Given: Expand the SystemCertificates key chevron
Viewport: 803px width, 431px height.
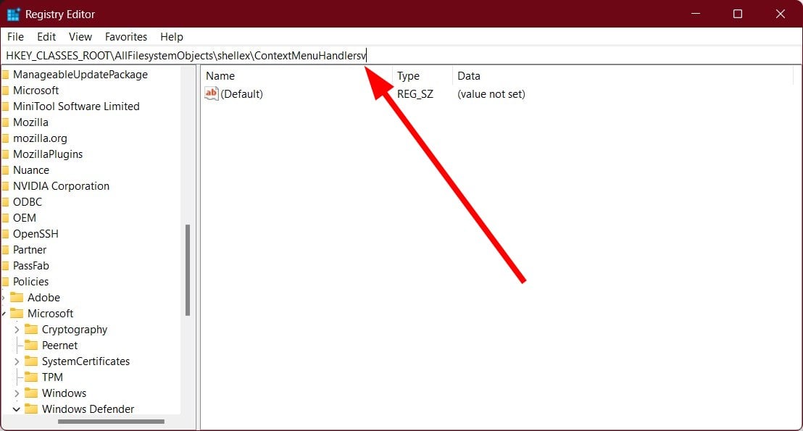Looking at the screenshot, I should [17, 361].
